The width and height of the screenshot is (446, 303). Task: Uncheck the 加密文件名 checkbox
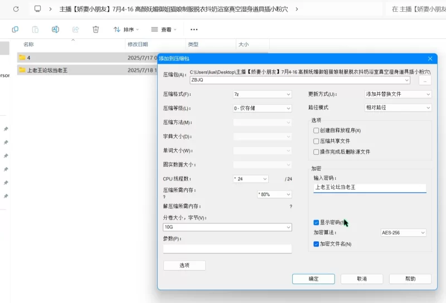[316, 244]
